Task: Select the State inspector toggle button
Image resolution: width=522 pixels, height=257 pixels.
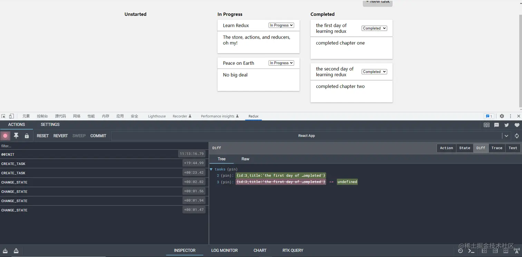Action: click(464, 148)
